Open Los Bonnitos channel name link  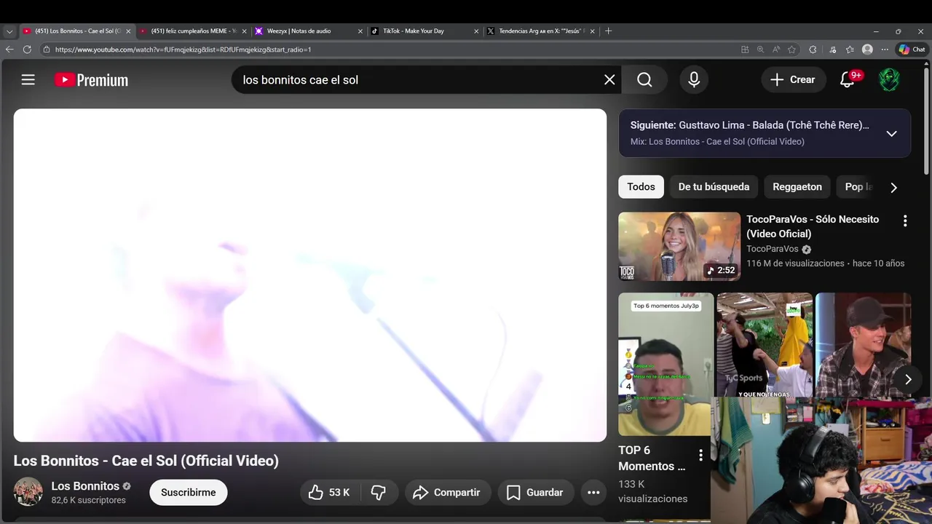click(85, 486)
